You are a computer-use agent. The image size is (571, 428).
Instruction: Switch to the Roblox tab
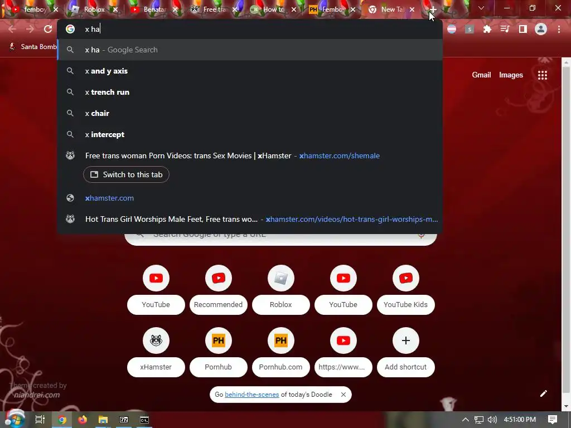click(94, 9)
